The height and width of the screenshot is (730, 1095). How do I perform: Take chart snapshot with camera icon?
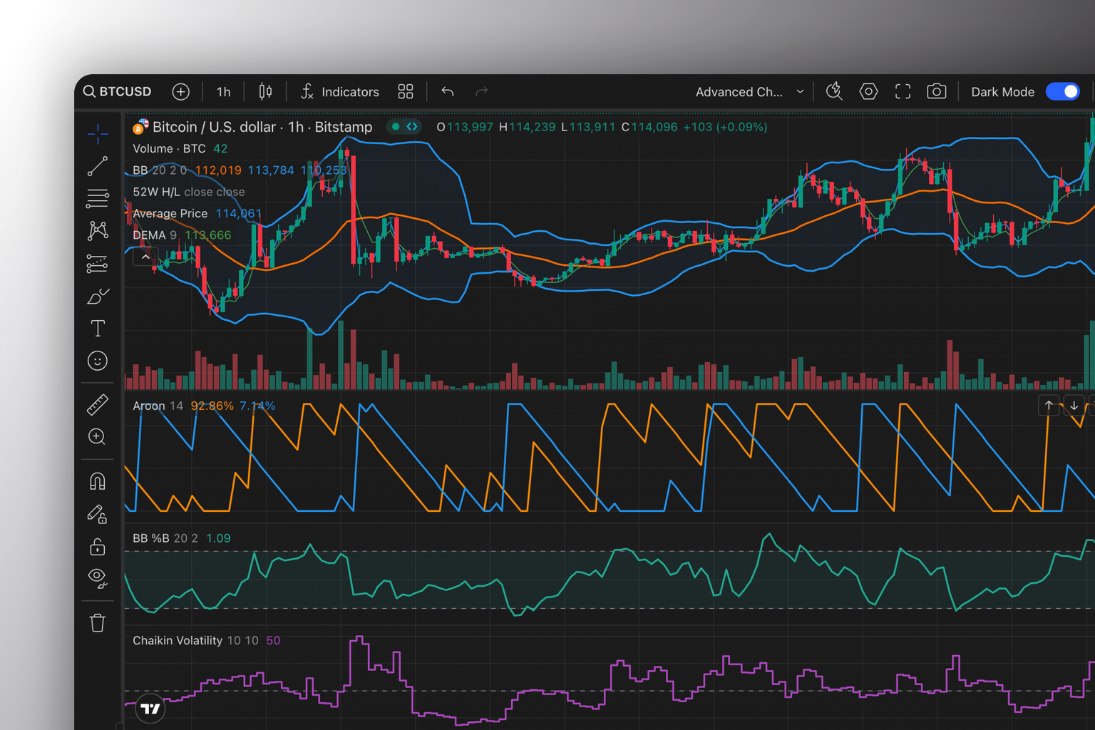tap(937, 91)
